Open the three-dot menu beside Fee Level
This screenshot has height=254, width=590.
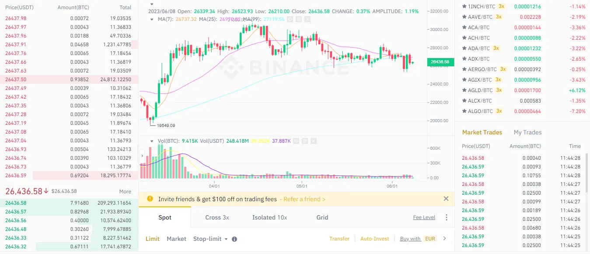[447, 217]
